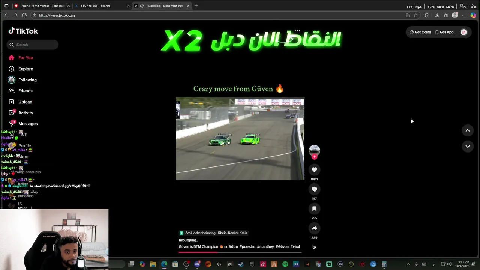This screenshot has height=270, width=480.
Task: Go to the next video
Action: 468,147
